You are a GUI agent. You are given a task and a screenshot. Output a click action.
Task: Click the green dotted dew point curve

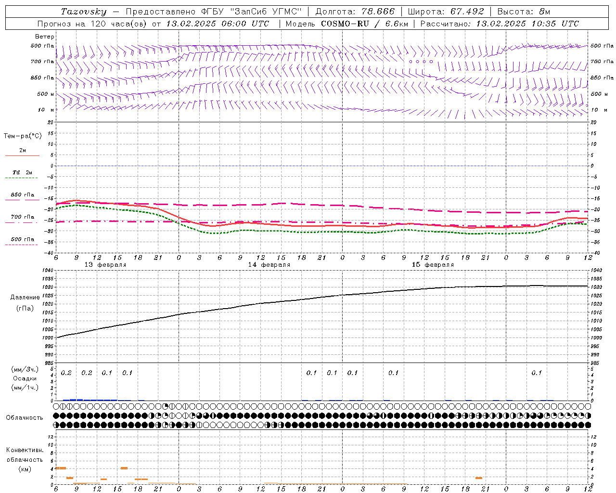point(322,231)
